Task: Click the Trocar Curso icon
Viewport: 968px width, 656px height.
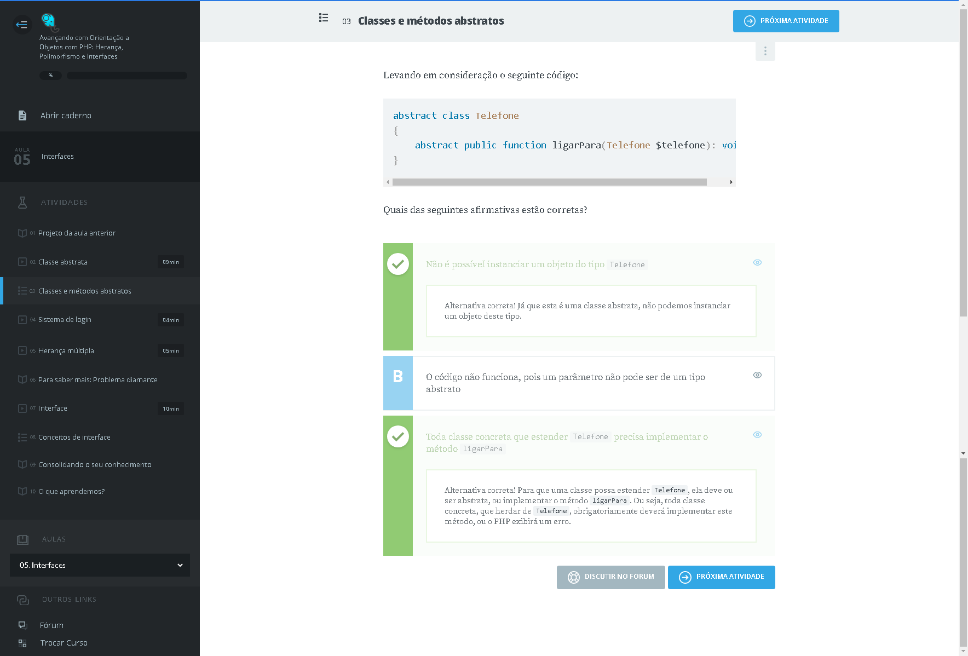Action: [22, 643]
